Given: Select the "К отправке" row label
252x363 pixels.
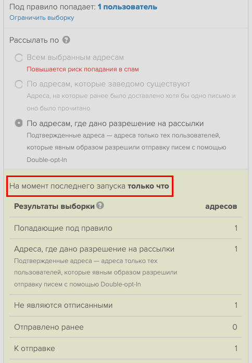Looking at the screenshot, I should [34, 348].
